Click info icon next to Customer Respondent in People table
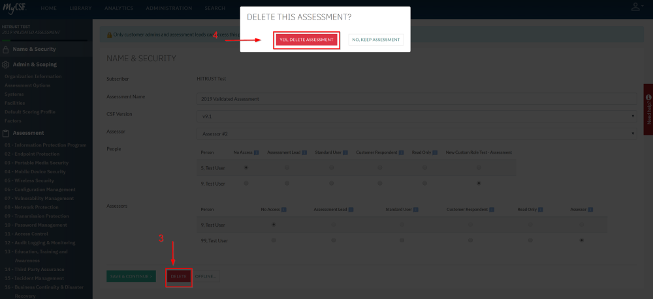Image resolution: width=653 pixels, height=299 pixels. coord(401,153)
